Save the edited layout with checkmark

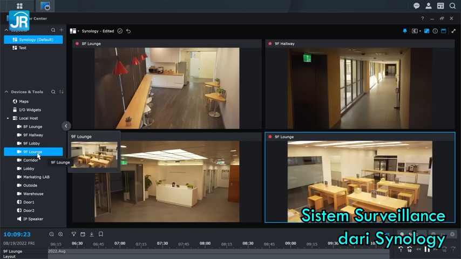(x=120, y=31)
